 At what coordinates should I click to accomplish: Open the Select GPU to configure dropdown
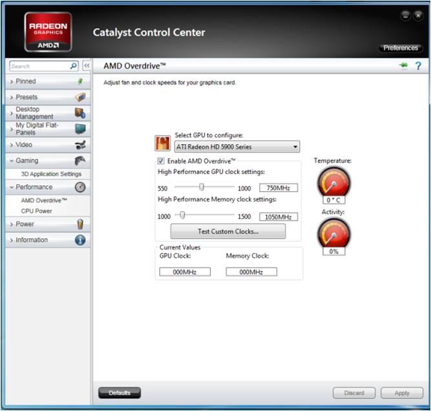click(x=237, y=147)
